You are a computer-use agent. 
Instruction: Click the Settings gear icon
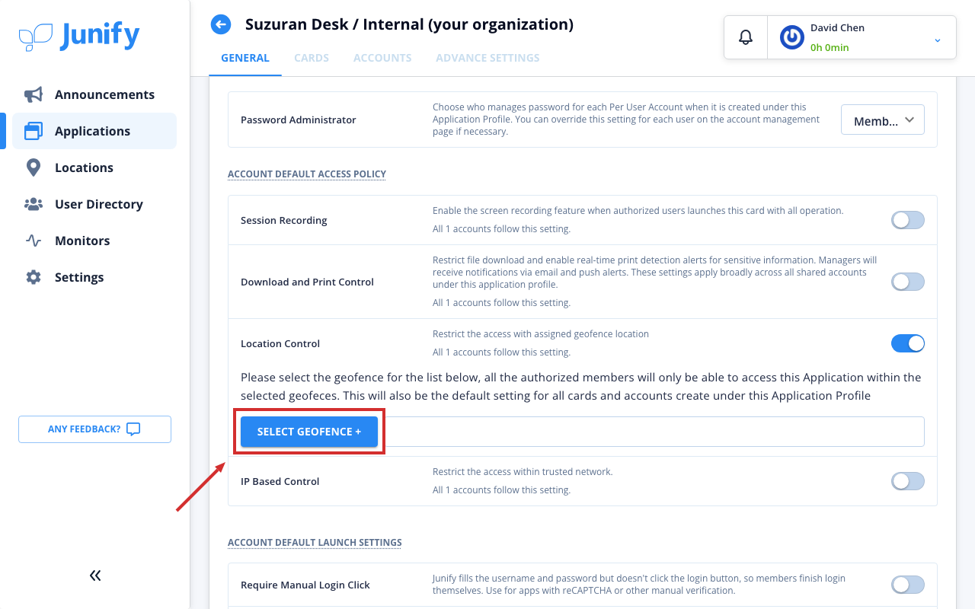pos(34,277)
